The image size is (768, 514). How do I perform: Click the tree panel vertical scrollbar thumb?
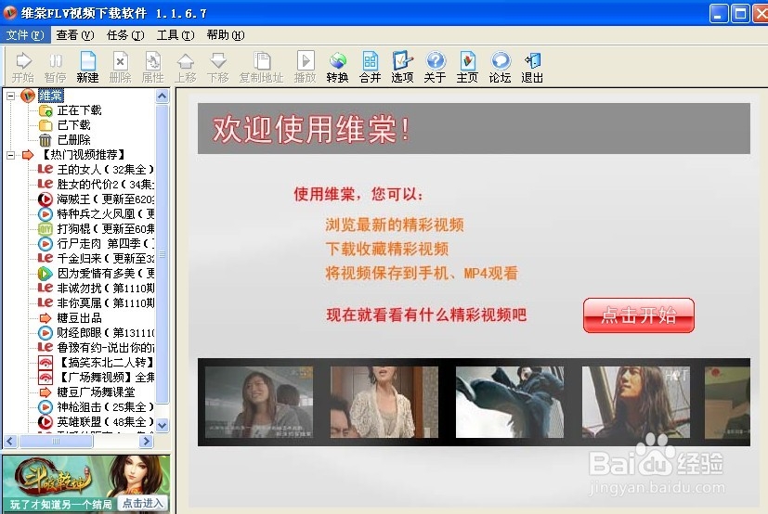163,253
